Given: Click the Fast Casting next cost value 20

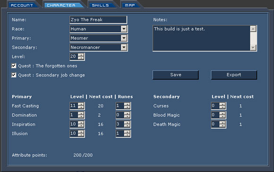Looking at the screenshot, I should click(101, 106).
